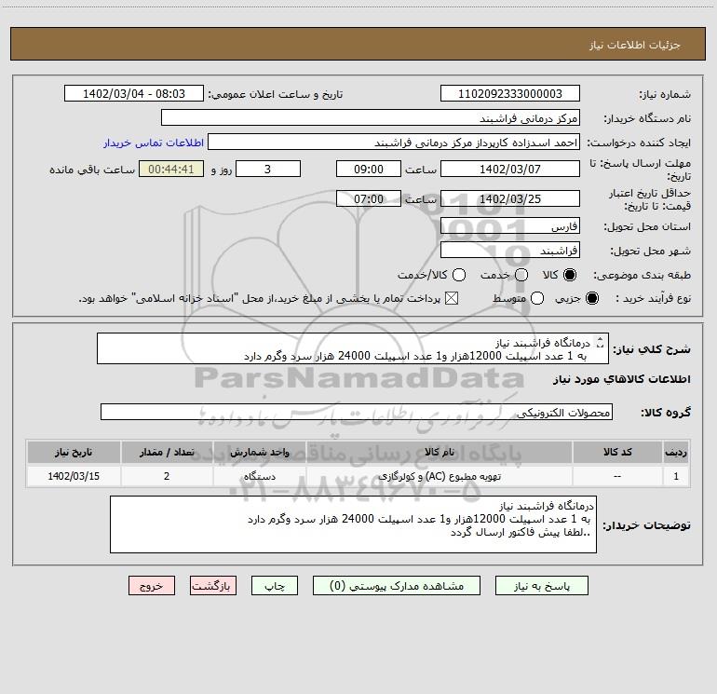Click the خروج exit button
Image resolution: width=717 pixels, height=694 pixels.
152,586
